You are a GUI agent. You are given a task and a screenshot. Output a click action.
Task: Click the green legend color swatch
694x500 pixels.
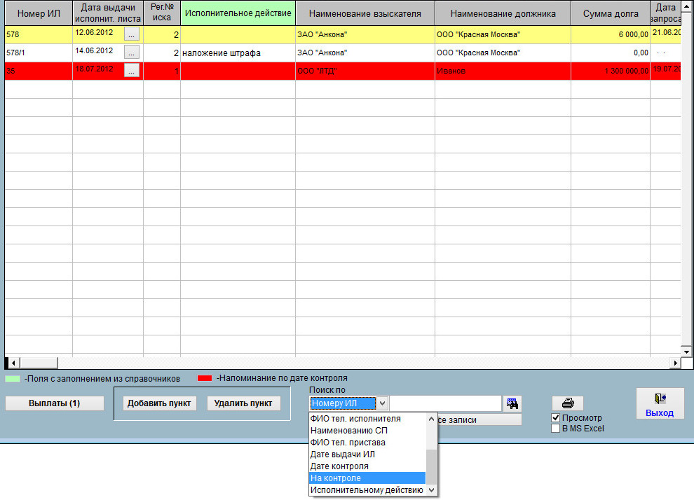[x=13, y=379]
